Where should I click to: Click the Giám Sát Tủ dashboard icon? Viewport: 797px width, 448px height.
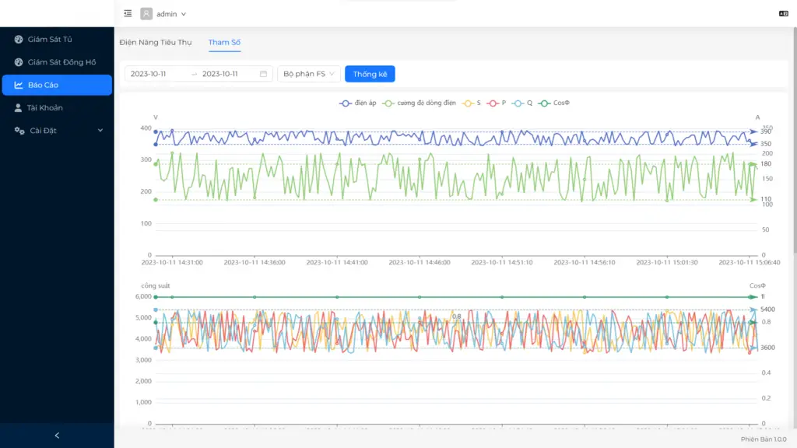(19, 39)
